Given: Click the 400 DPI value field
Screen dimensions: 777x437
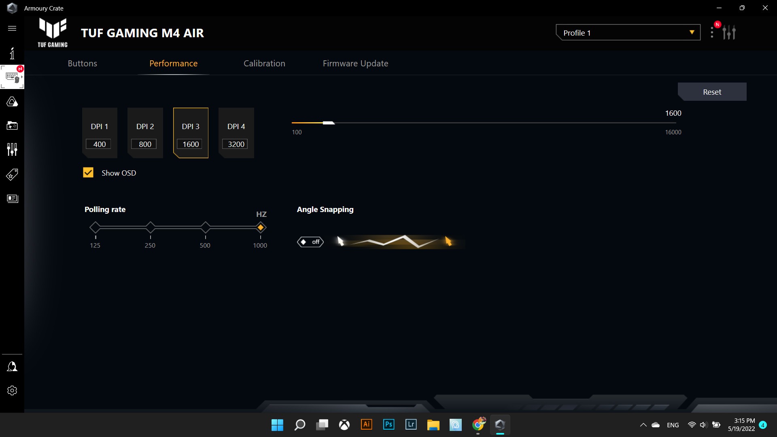Looking at the screenshot, I should (98, 144).
